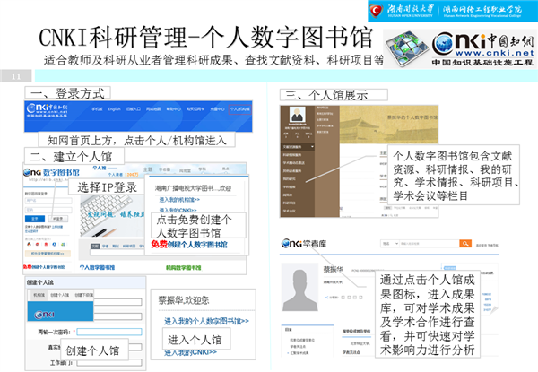Click the grey silhouette profile picture
Viewport: 538px width, 372px height.
coord(299,288)
